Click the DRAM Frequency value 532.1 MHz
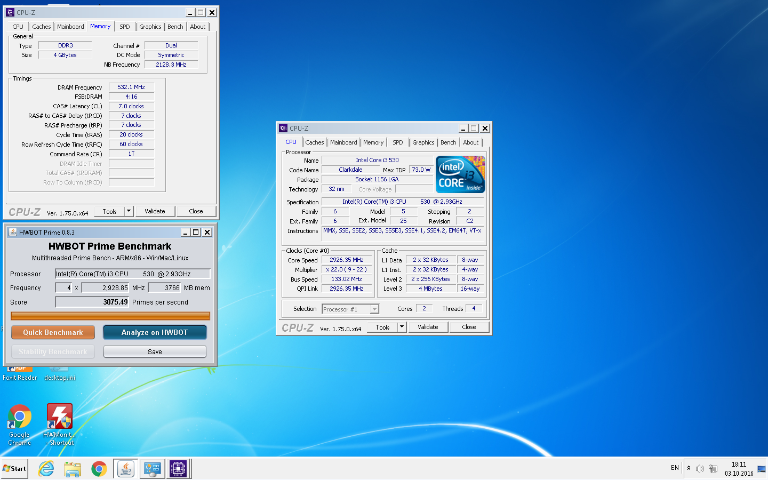Viewport: 768px width, 480px height. click(131, 87)
